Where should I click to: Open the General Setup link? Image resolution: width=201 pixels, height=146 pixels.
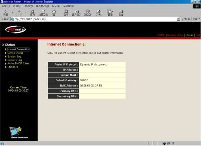pos(175,35)
